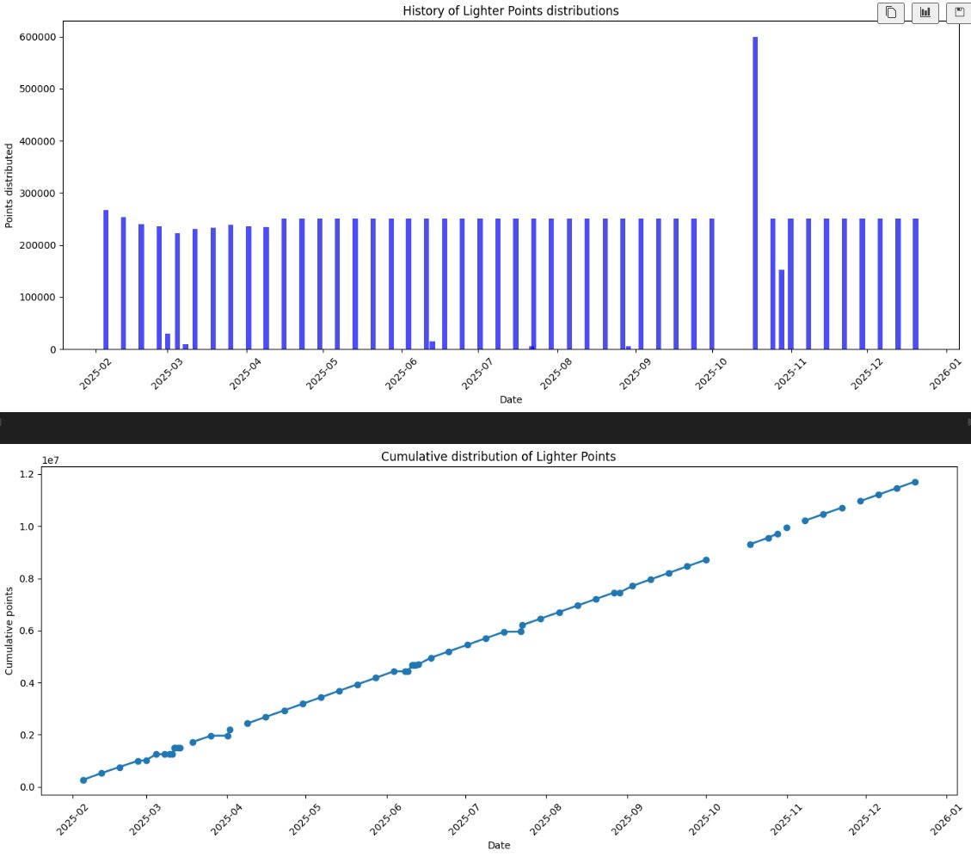Click the 2026-01 date tick on the bar chart
The height and width of the screenshot is (857, 971).
click(x=946, y=373)
